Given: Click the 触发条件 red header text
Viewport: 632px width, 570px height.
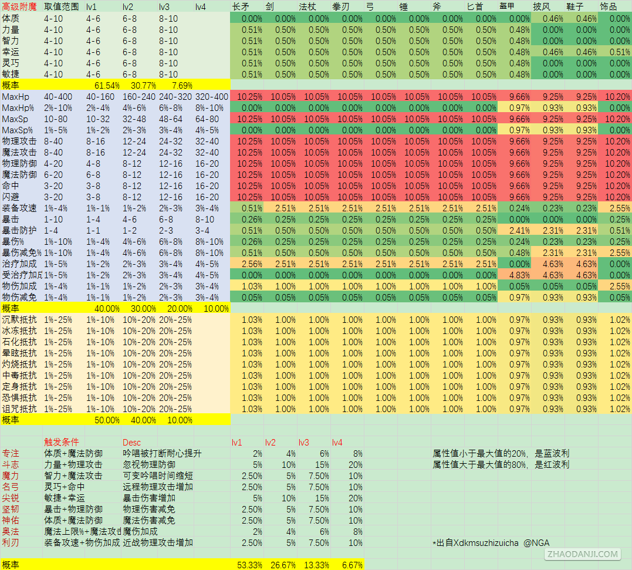Looking at the screenshot, I should pyautogui.click(x=62, y=442).
